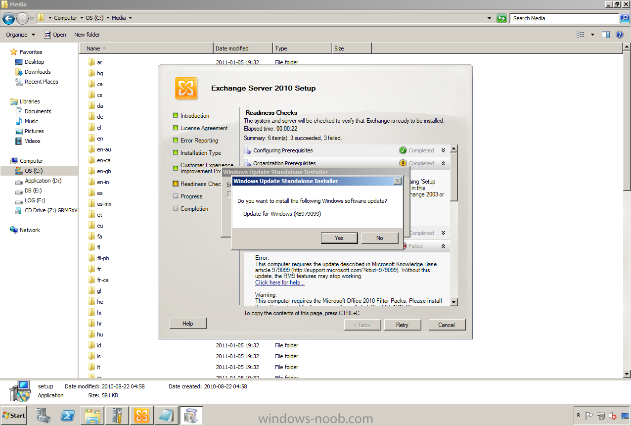Click the green Refresh button beside address bar
This screenshot has width=631, height=426.
pos(501,18)
